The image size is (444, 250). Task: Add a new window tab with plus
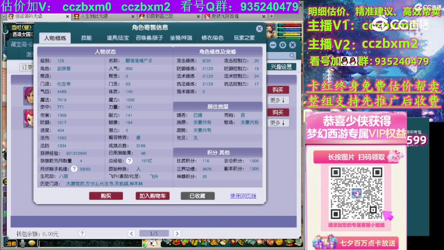(271, 16)
